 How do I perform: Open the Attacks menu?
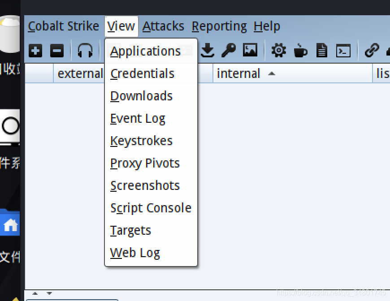[x=163, y=26]
